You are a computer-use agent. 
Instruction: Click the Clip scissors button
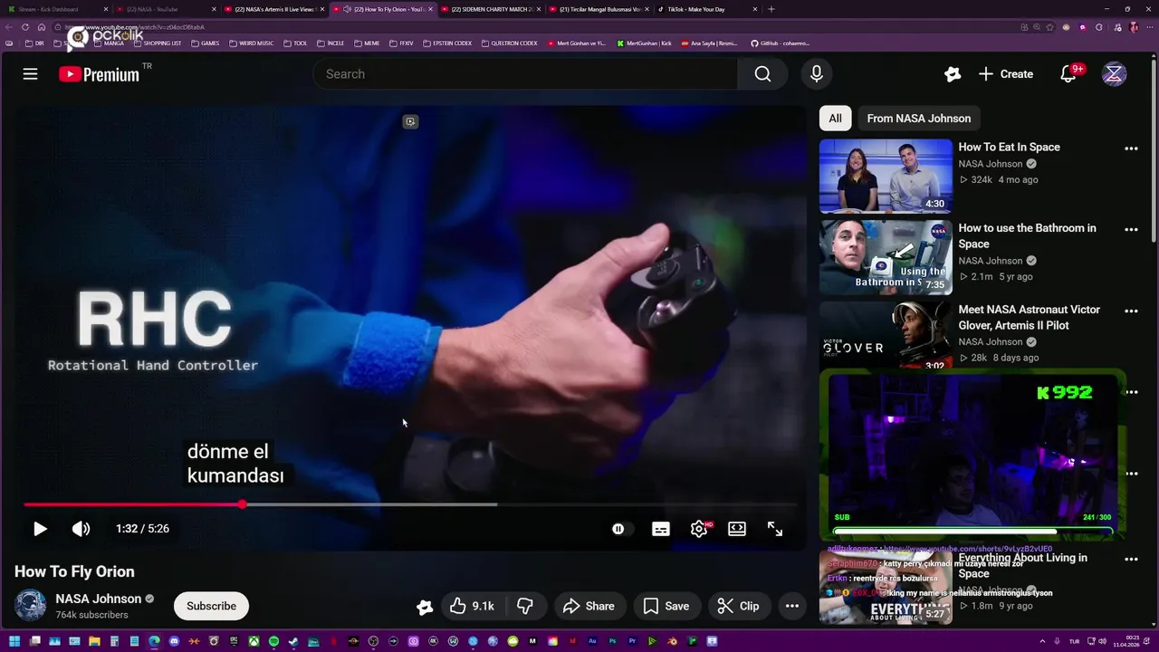coord(738,607)
